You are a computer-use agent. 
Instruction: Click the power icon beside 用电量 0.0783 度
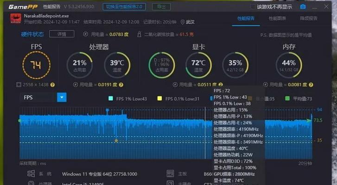(x=86, y=34)
